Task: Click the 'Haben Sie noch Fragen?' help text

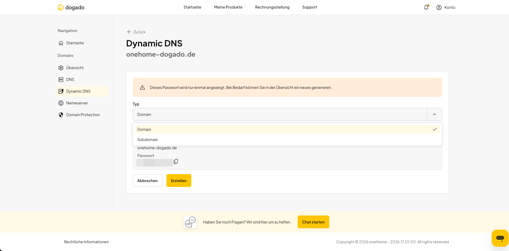Action: 247,222
